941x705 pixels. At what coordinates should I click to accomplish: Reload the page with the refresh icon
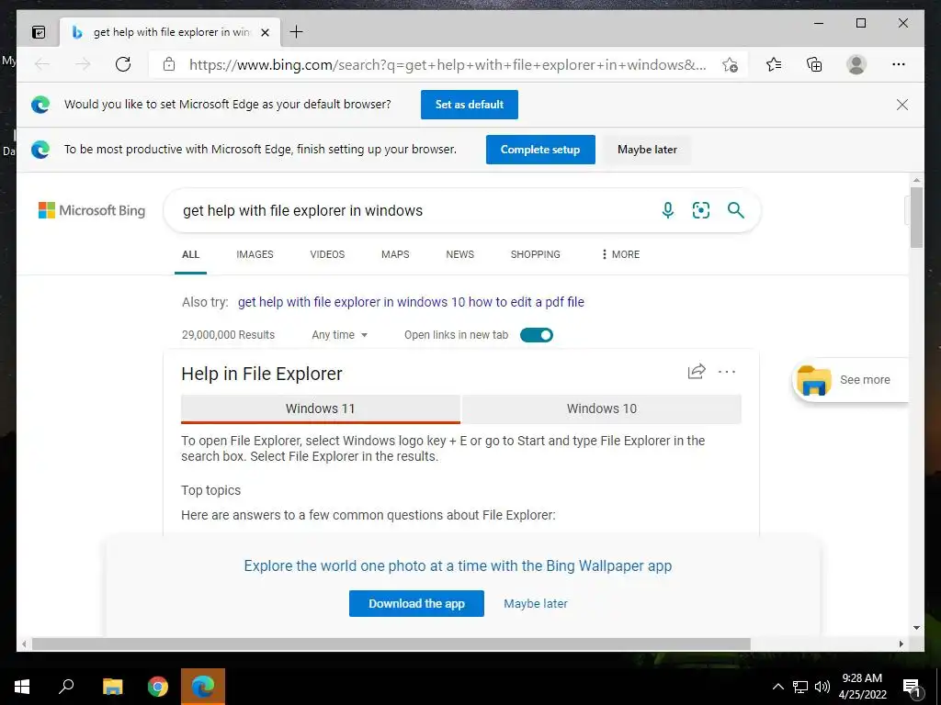(x=123, y=64)
